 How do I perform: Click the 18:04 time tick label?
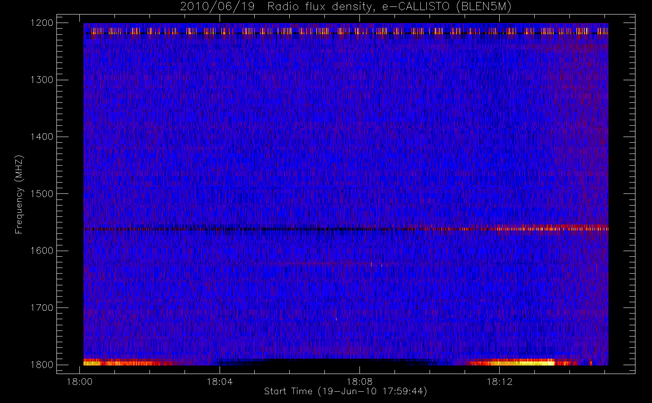click(x=220, y=382)
